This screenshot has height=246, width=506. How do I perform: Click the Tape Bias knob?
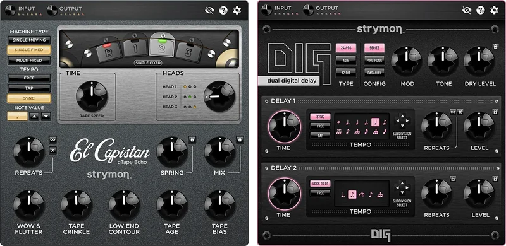219,206
